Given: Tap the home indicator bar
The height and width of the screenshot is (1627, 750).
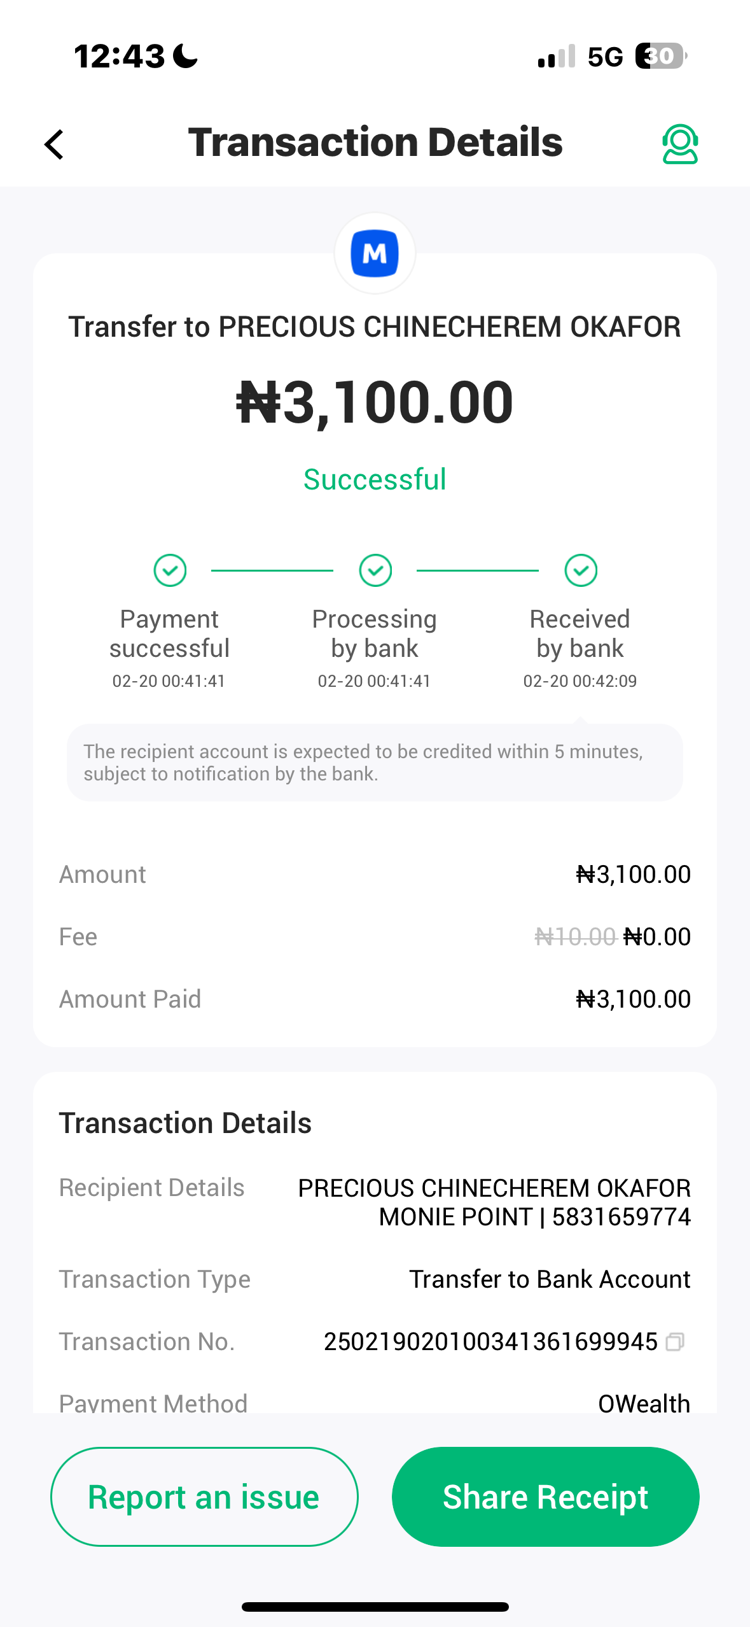Looking at the screenshot, I should click(x=375, y=1607).
